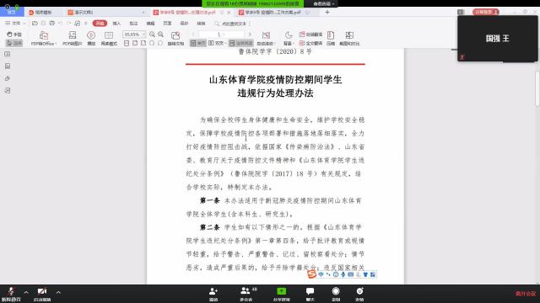Open the Zoom Chat button

310,294
